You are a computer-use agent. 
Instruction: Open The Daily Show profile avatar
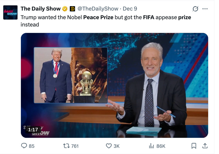coord(10,12)
